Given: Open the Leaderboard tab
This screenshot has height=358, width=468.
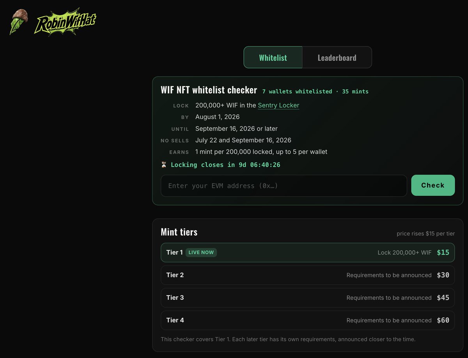Looking at the screenshot, I should (x=337, y=57).
